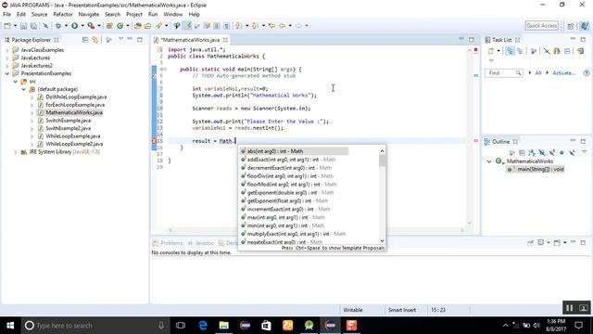This screenshot has height=334, width=593.
Task: Open the Navigate menu
Action: (x=89, y=15)
